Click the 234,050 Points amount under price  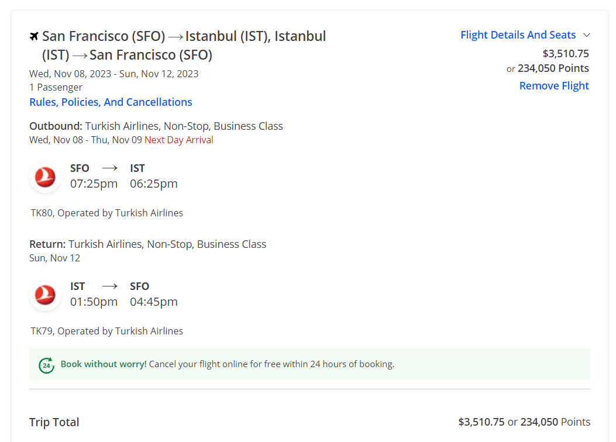[x=553, y=68]
